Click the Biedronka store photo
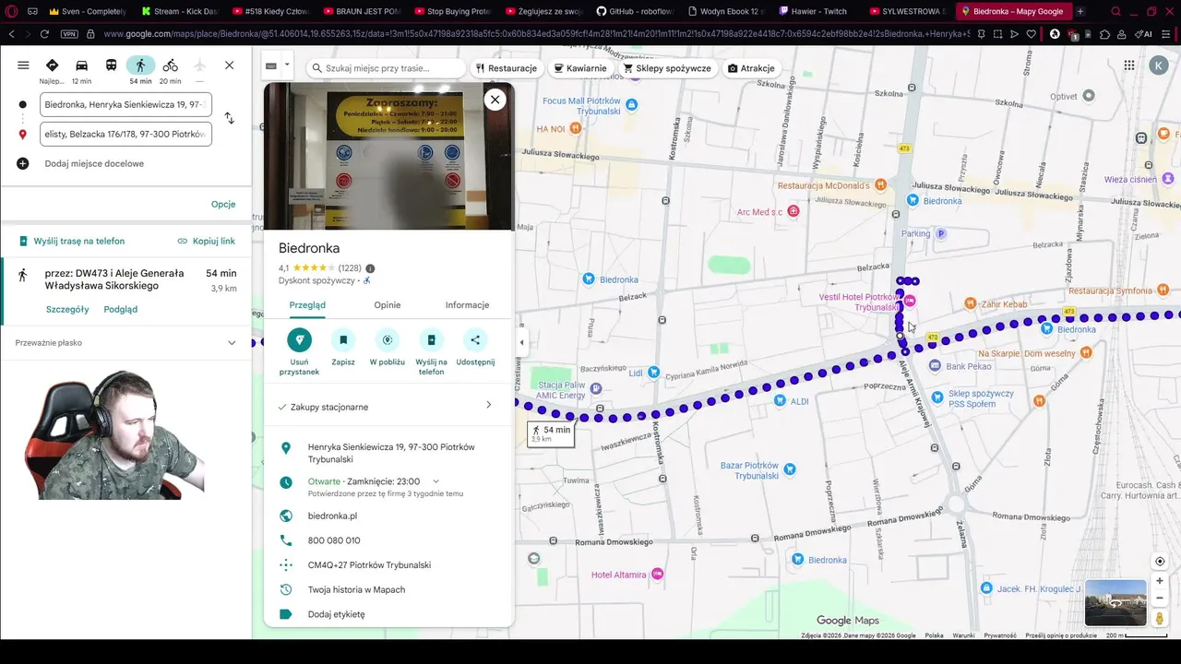This screenshot has height=664, width=1181. click(388, 156)
